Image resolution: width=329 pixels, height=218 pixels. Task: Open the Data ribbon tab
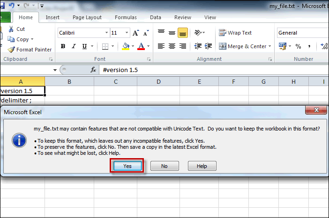pyautogui.click(x=156, y=17)
